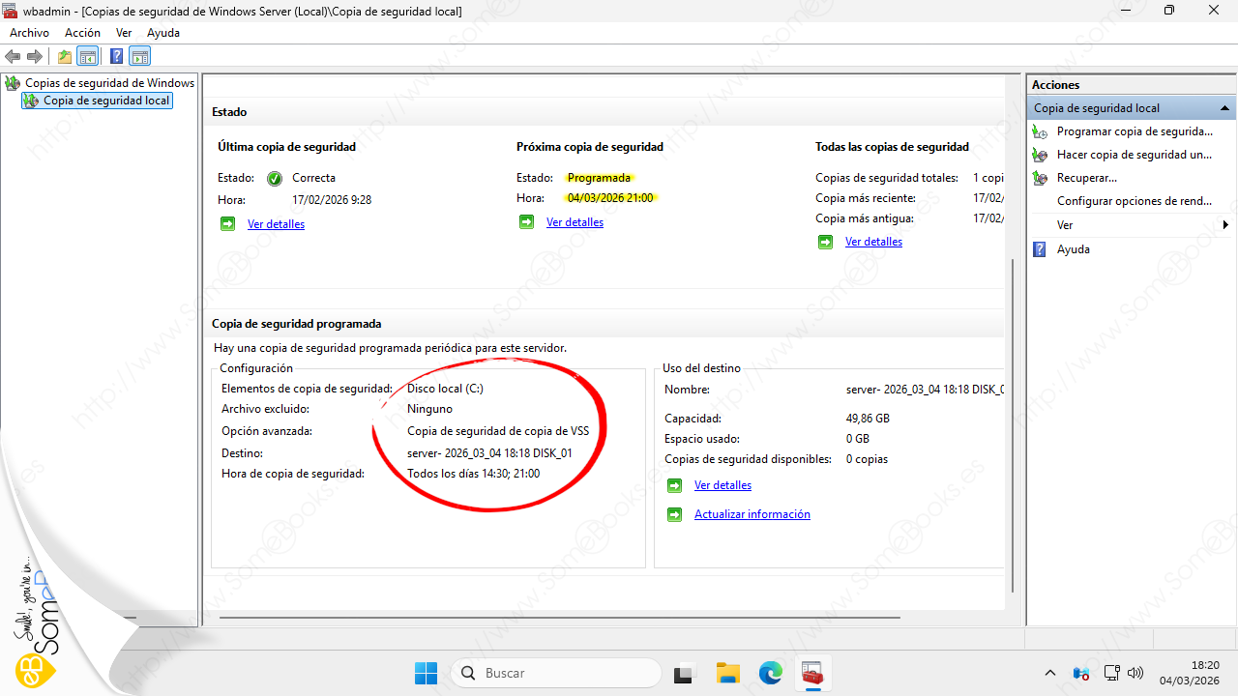The height and width of the screenshot is (696, 1238).
Task: Toggle the console tree pane toolbar button
Action: (x=88, y=57)
